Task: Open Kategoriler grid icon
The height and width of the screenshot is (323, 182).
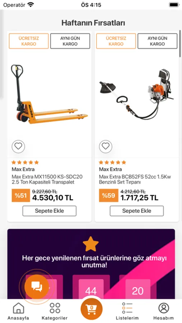Action: 55,311
